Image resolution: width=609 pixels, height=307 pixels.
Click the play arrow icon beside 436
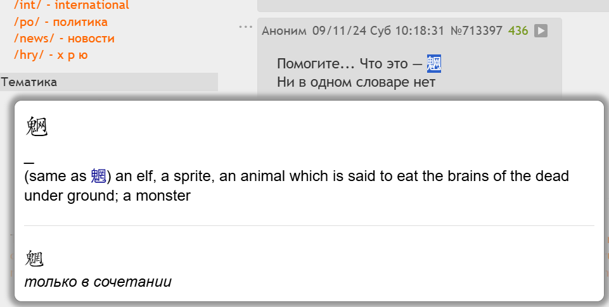(x=541, y=30)
